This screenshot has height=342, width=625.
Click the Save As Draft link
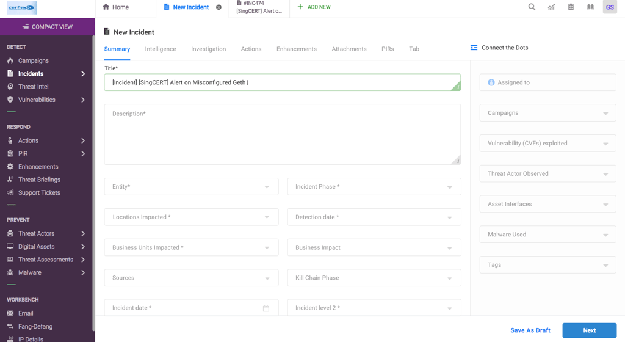(530, 330)
